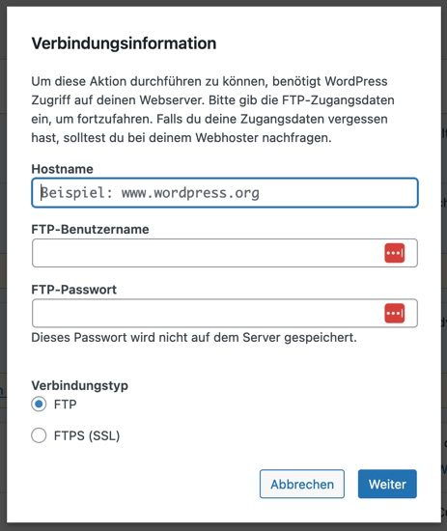Click the word 'WordPress' in the description
Screen dimensions: 447x531
356,81
